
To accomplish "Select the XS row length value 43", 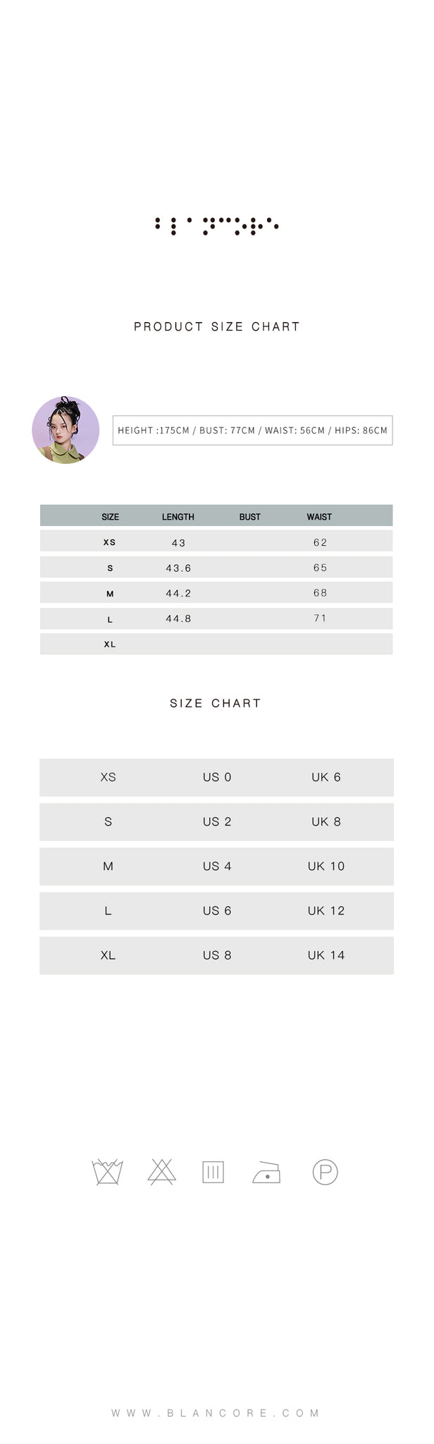I will (179, 543).
